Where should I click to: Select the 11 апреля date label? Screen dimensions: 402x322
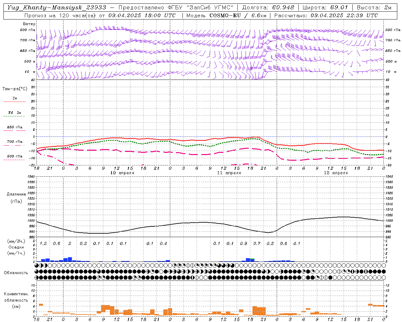pos(229,173)
